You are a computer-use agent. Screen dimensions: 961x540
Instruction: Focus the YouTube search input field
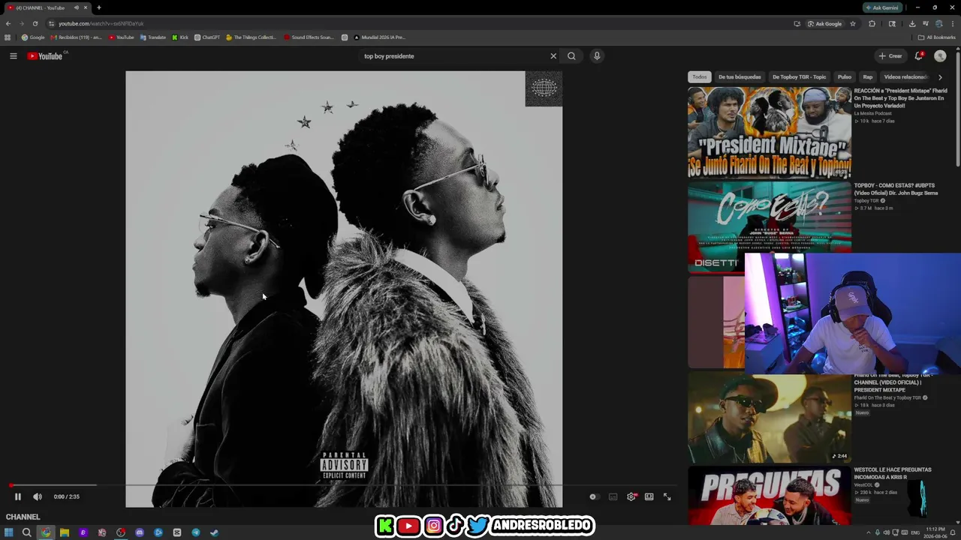click(x=454, y=56)
